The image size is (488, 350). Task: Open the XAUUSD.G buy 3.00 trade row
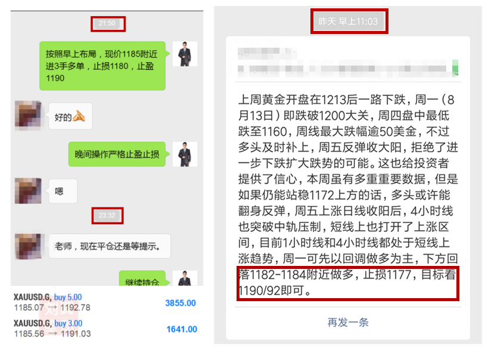pos(105,329)
